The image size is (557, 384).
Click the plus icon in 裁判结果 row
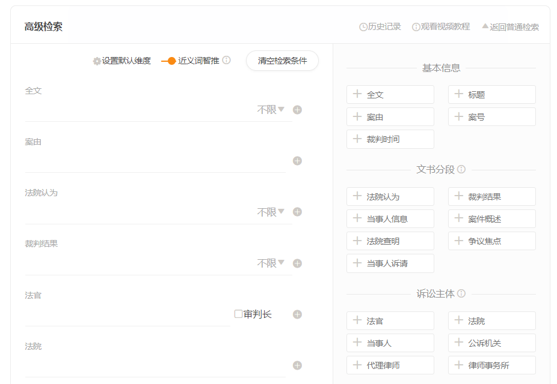pyautogui.click(x=297, y=263)
